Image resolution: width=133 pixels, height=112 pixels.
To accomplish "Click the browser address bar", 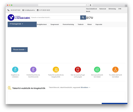I will click(x=63, y=5).
